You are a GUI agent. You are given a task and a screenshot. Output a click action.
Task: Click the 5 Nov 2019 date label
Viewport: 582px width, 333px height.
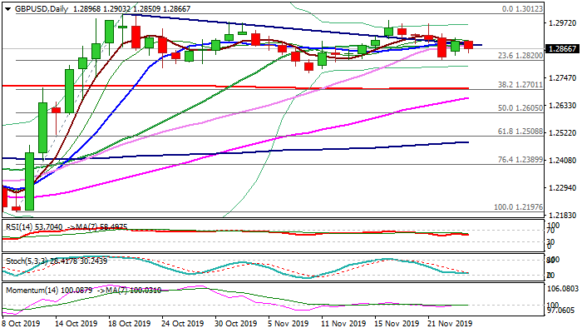coord(288,323)
